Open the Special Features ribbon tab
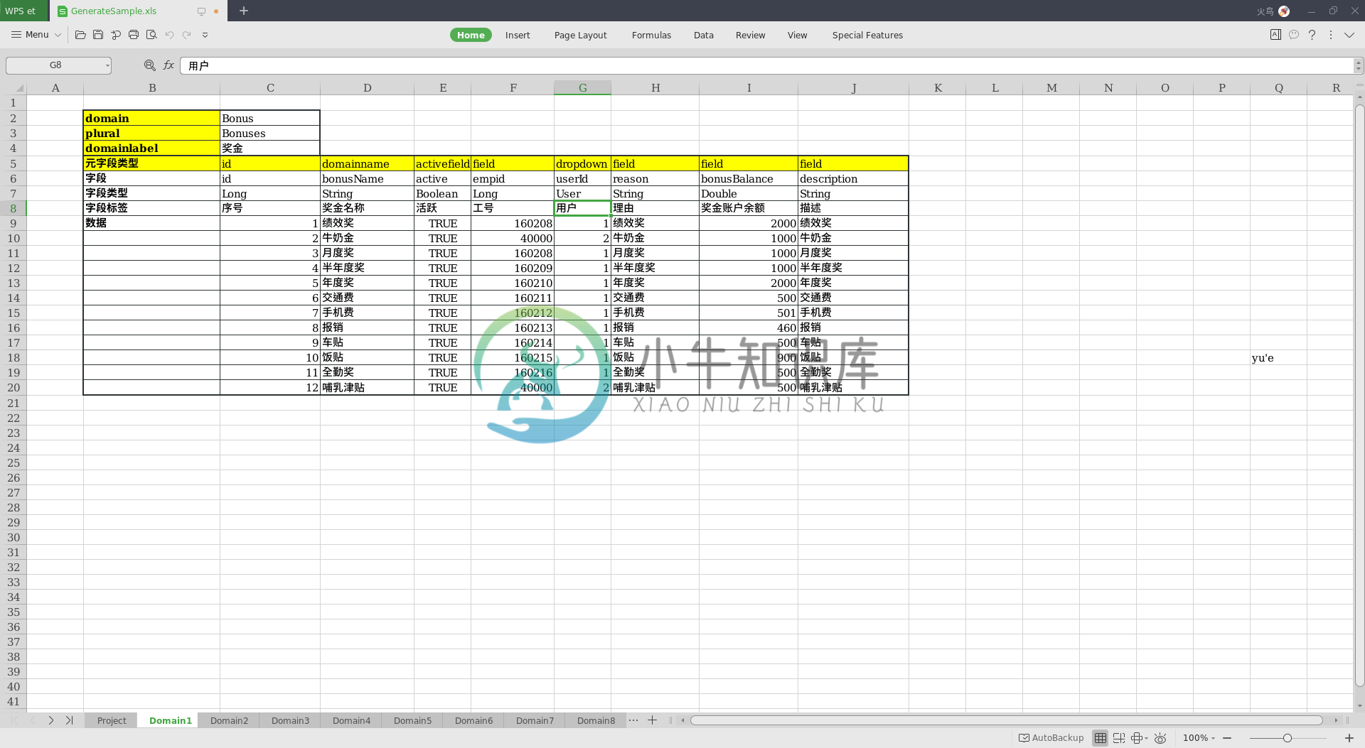This screenshot has height=748, width=1365. click(x=867, y=35)
